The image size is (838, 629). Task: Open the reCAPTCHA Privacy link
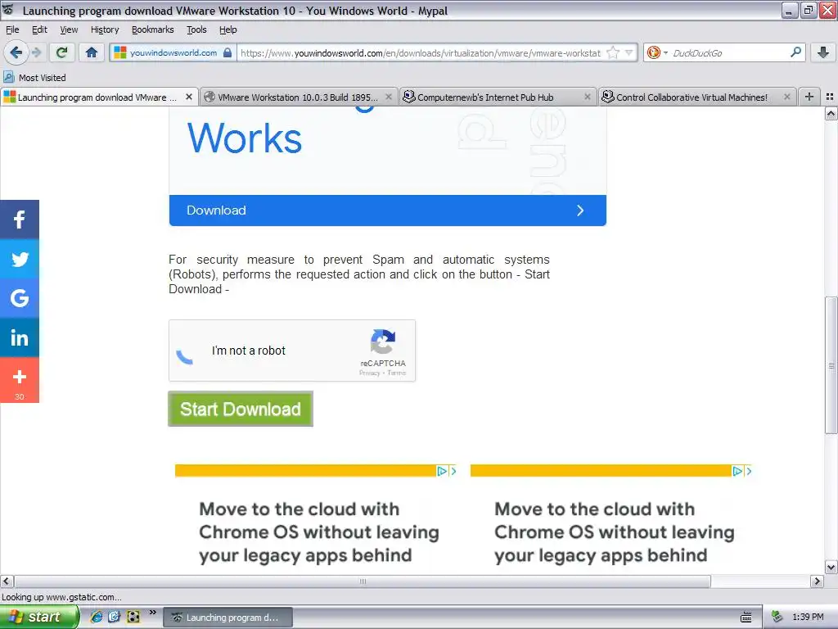point(369,373)
